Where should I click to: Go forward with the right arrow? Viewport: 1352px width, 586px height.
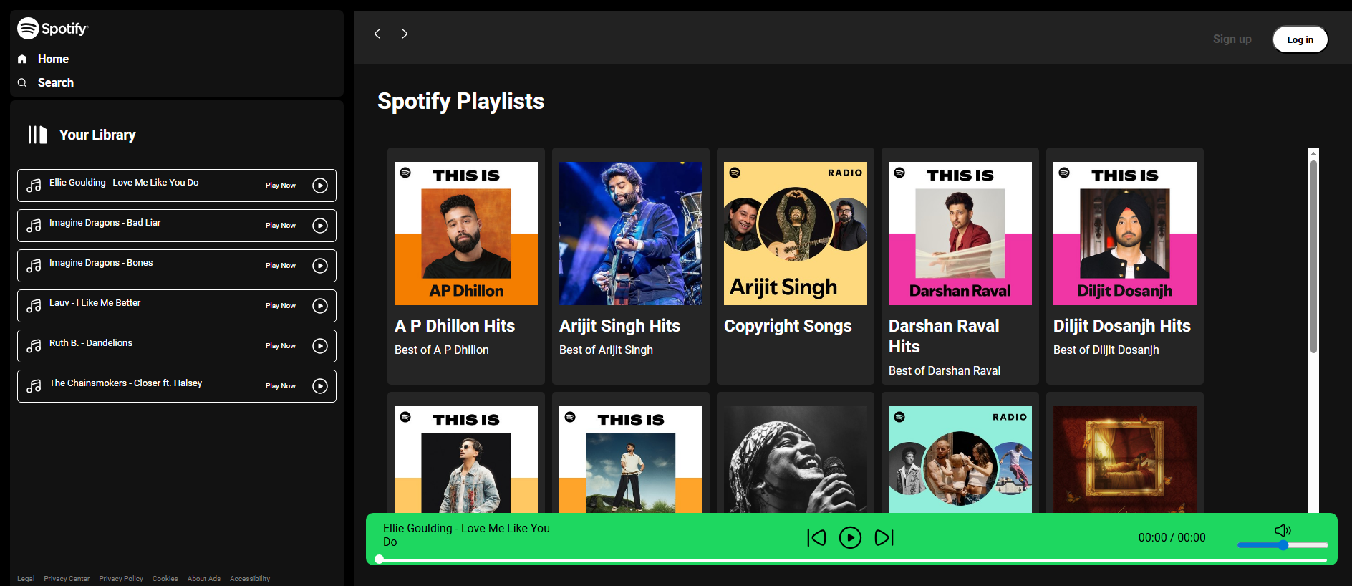coord(405,34)
